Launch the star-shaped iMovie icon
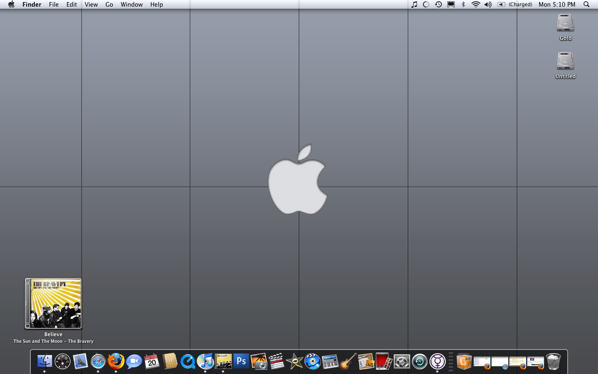 pyautogui.click(x=294, y=361)
